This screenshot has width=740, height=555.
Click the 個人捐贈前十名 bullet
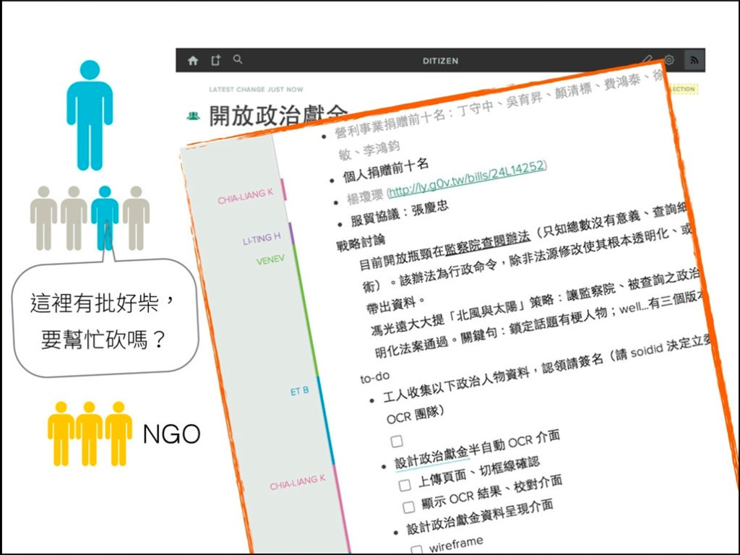tap(386, 171)
